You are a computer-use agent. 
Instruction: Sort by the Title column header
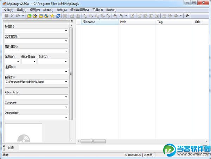(x=201, y=22)
